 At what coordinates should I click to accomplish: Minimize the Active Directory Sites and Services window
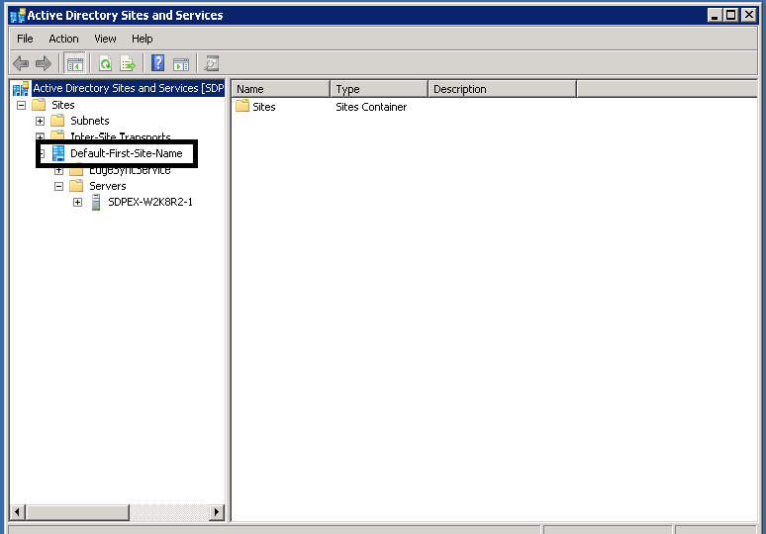tap(715, 16)
